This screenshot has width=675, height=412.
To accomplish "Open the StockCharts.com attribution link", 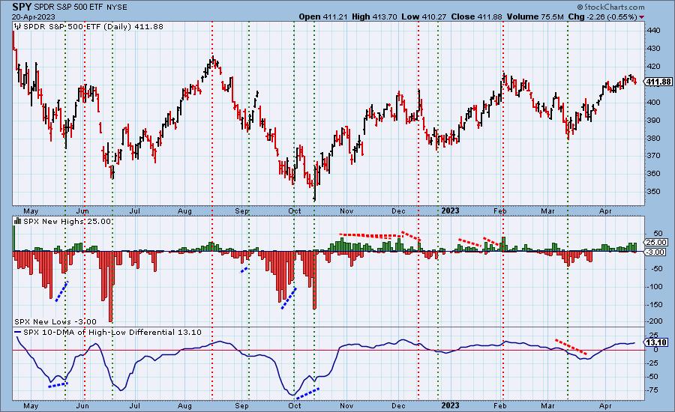I will [x=610, y=7].
